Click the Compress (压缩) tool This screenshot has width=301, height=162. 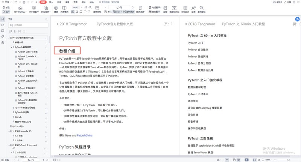(165, 9)
